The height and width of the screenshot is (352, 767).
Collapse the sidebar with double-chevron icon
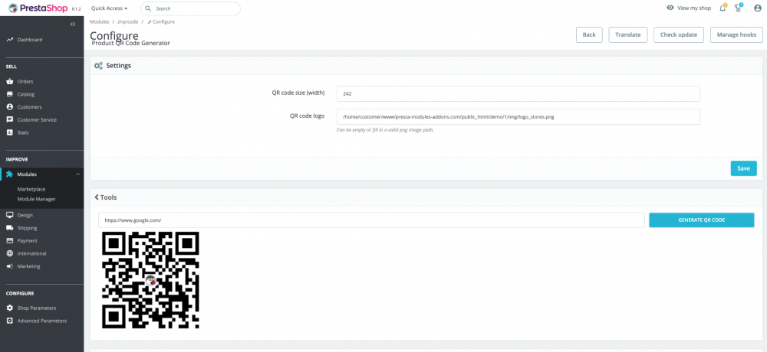tap(72, 24)
